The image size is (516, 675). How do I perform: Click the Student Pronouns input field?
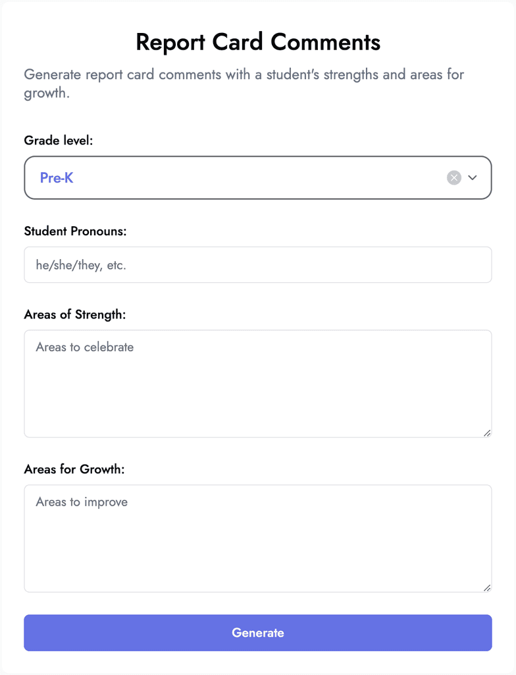(257, 263)
